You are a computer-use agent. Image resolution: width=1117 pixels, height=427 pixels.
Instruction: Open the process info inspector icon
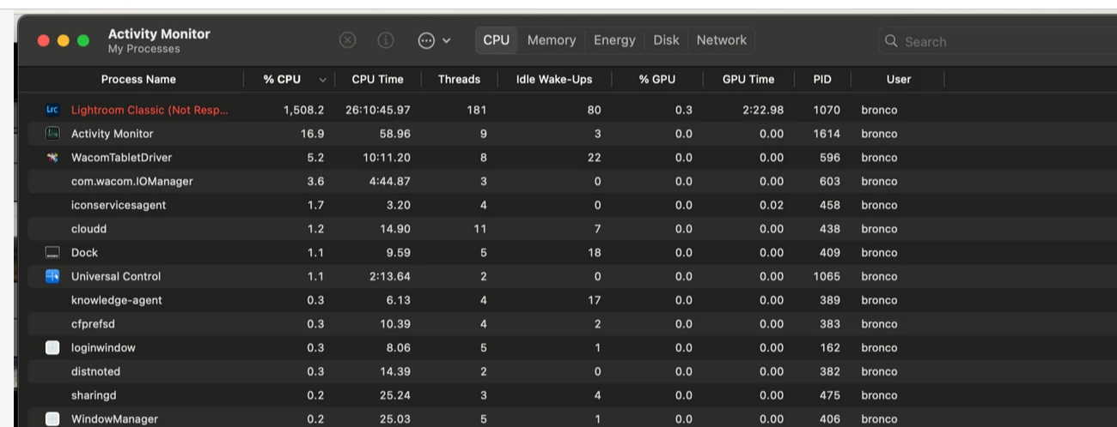click(386, 40)
